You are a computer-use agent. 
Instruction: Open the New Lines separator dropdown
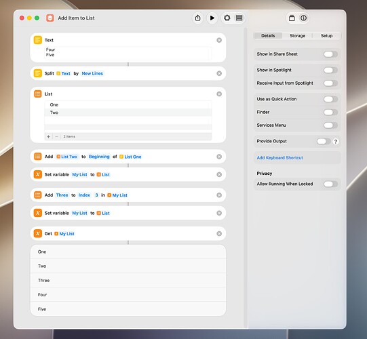click(92, 73)
